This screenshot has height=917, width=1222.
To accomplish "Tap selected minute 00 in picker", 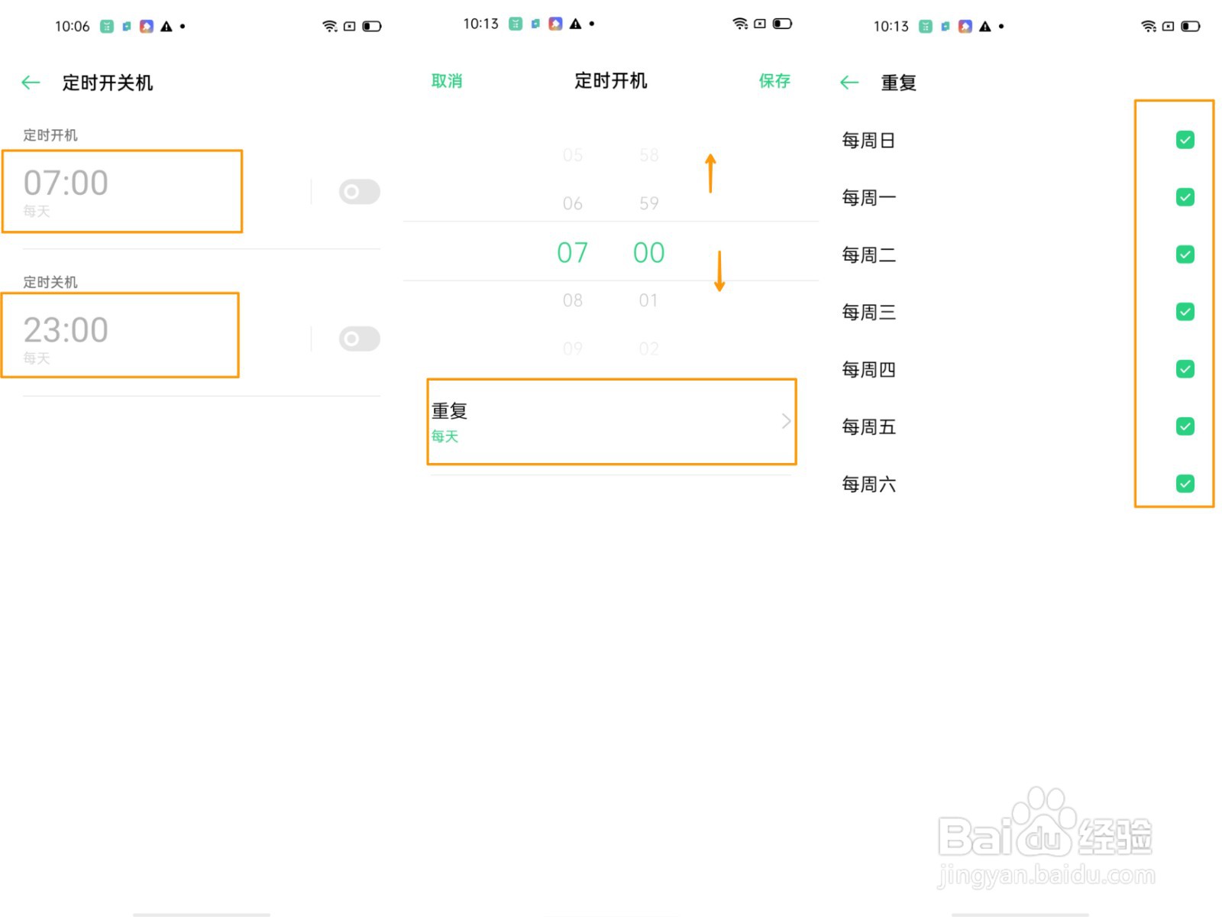I will [649, 252].
